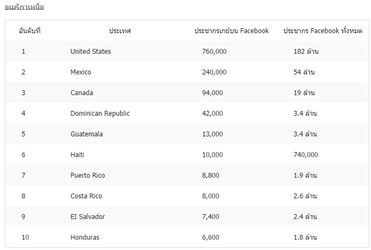Click the Haiti country cell

click(x=77, y=155)
